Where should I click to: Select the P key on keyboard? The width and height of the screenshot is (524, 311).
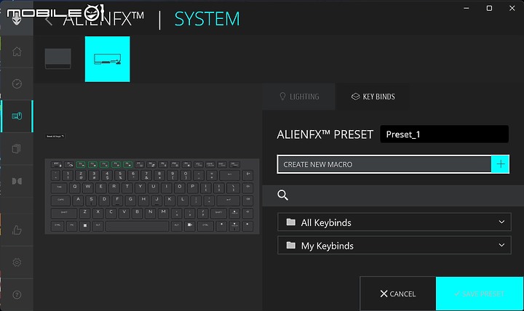193,187
